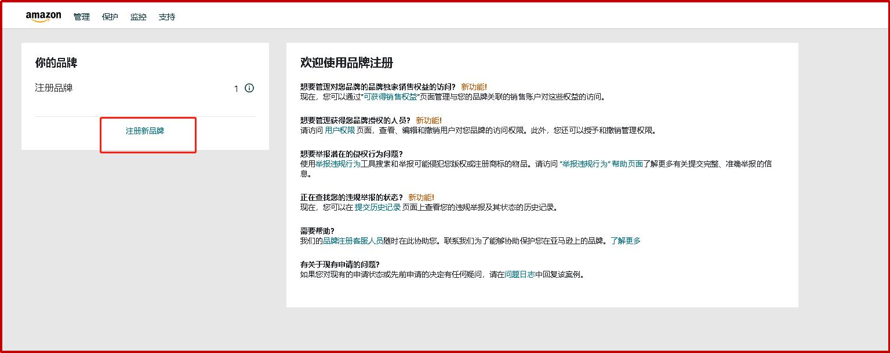Contact 品牌注册客服人员 via link

point(353,241)
